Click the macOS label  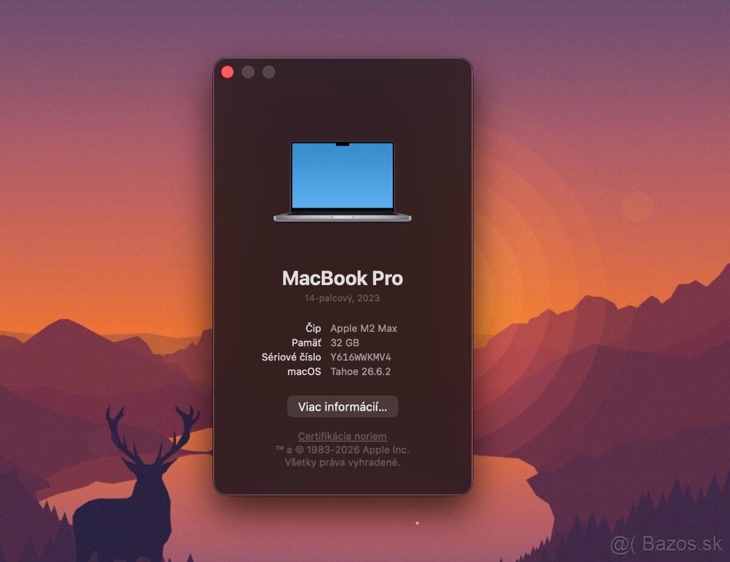pyautogui.click(x=304, y=372)
